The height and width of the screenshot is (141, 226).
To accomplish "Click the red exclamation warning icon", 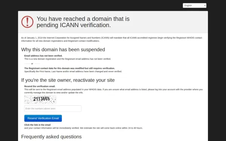I will pyautogui.click(x=27, y=22).
